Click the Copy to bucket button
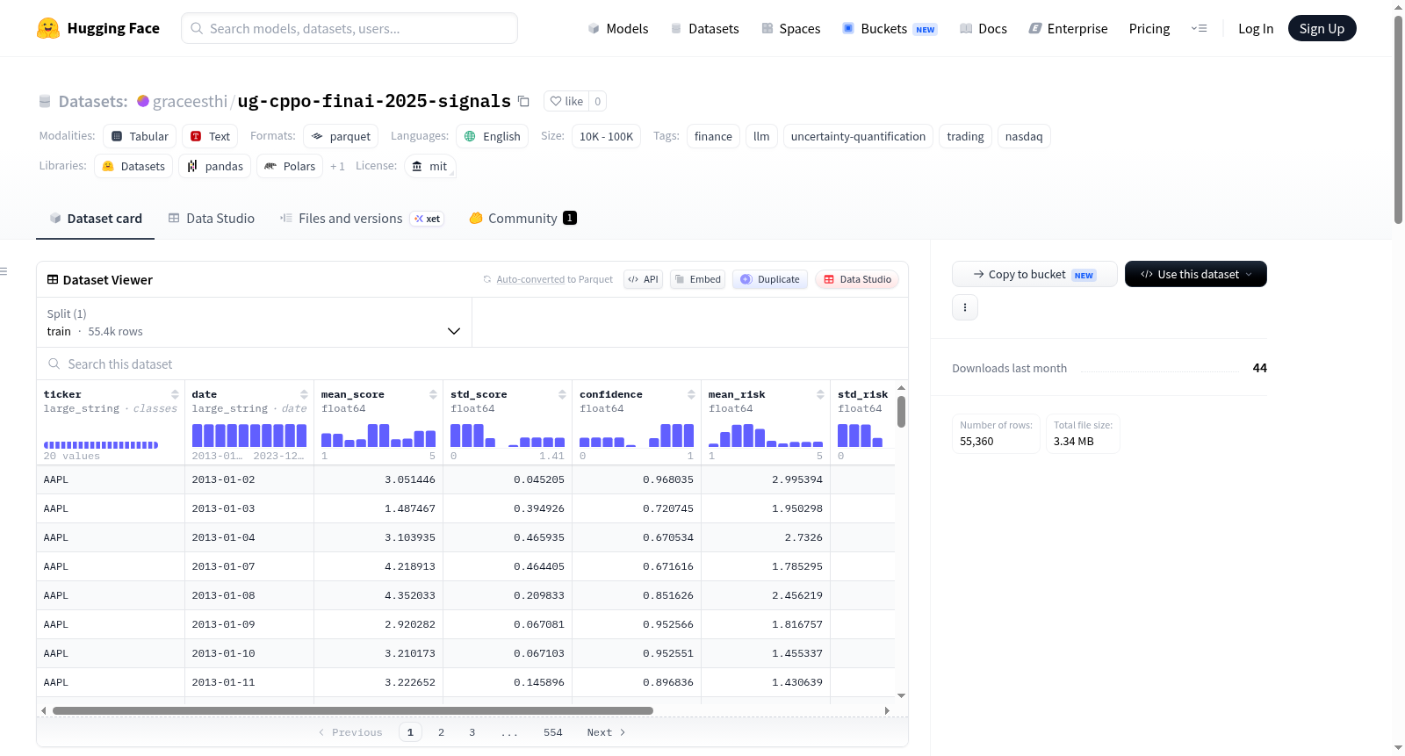1405x756 pixels. click(1034, 274)
